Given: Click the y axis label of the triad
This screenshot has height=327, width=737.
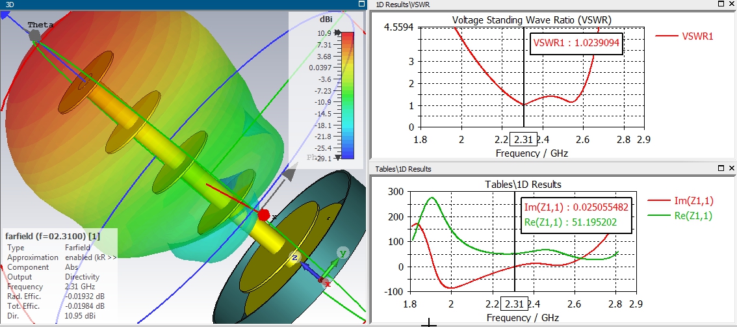Looking at the screenshot, I should point(343,254).
